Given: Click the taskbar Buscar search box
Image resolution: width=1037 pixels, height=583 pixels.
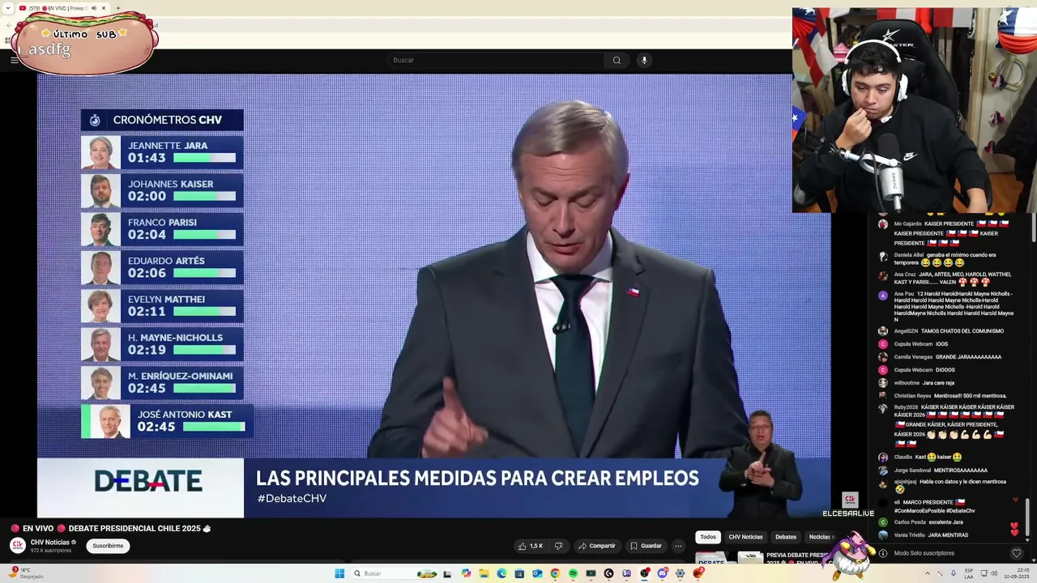Looking at the screenshot, I should pyautogui.click(x=394, y=573).
